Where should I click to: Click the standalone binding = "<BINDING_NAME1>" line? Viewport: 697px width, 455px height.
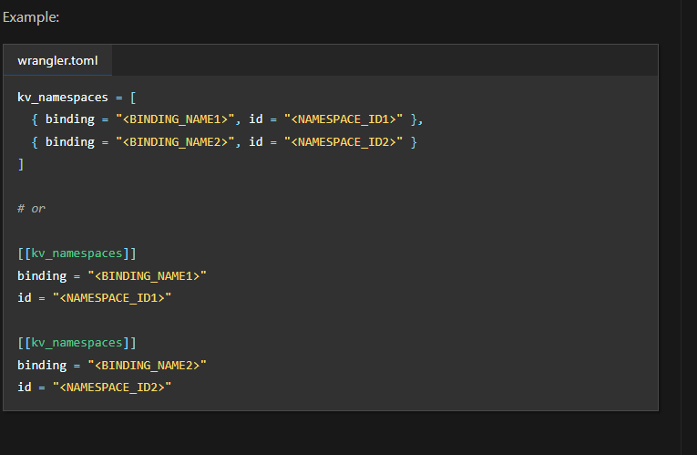click(x=112, y=275)
